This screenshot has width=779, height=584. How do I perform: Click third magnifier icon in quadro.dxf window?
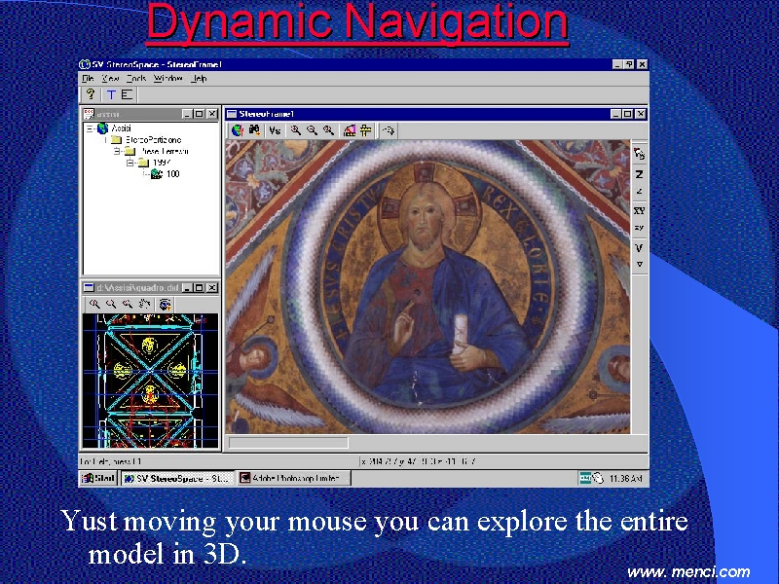coord(128,304)
